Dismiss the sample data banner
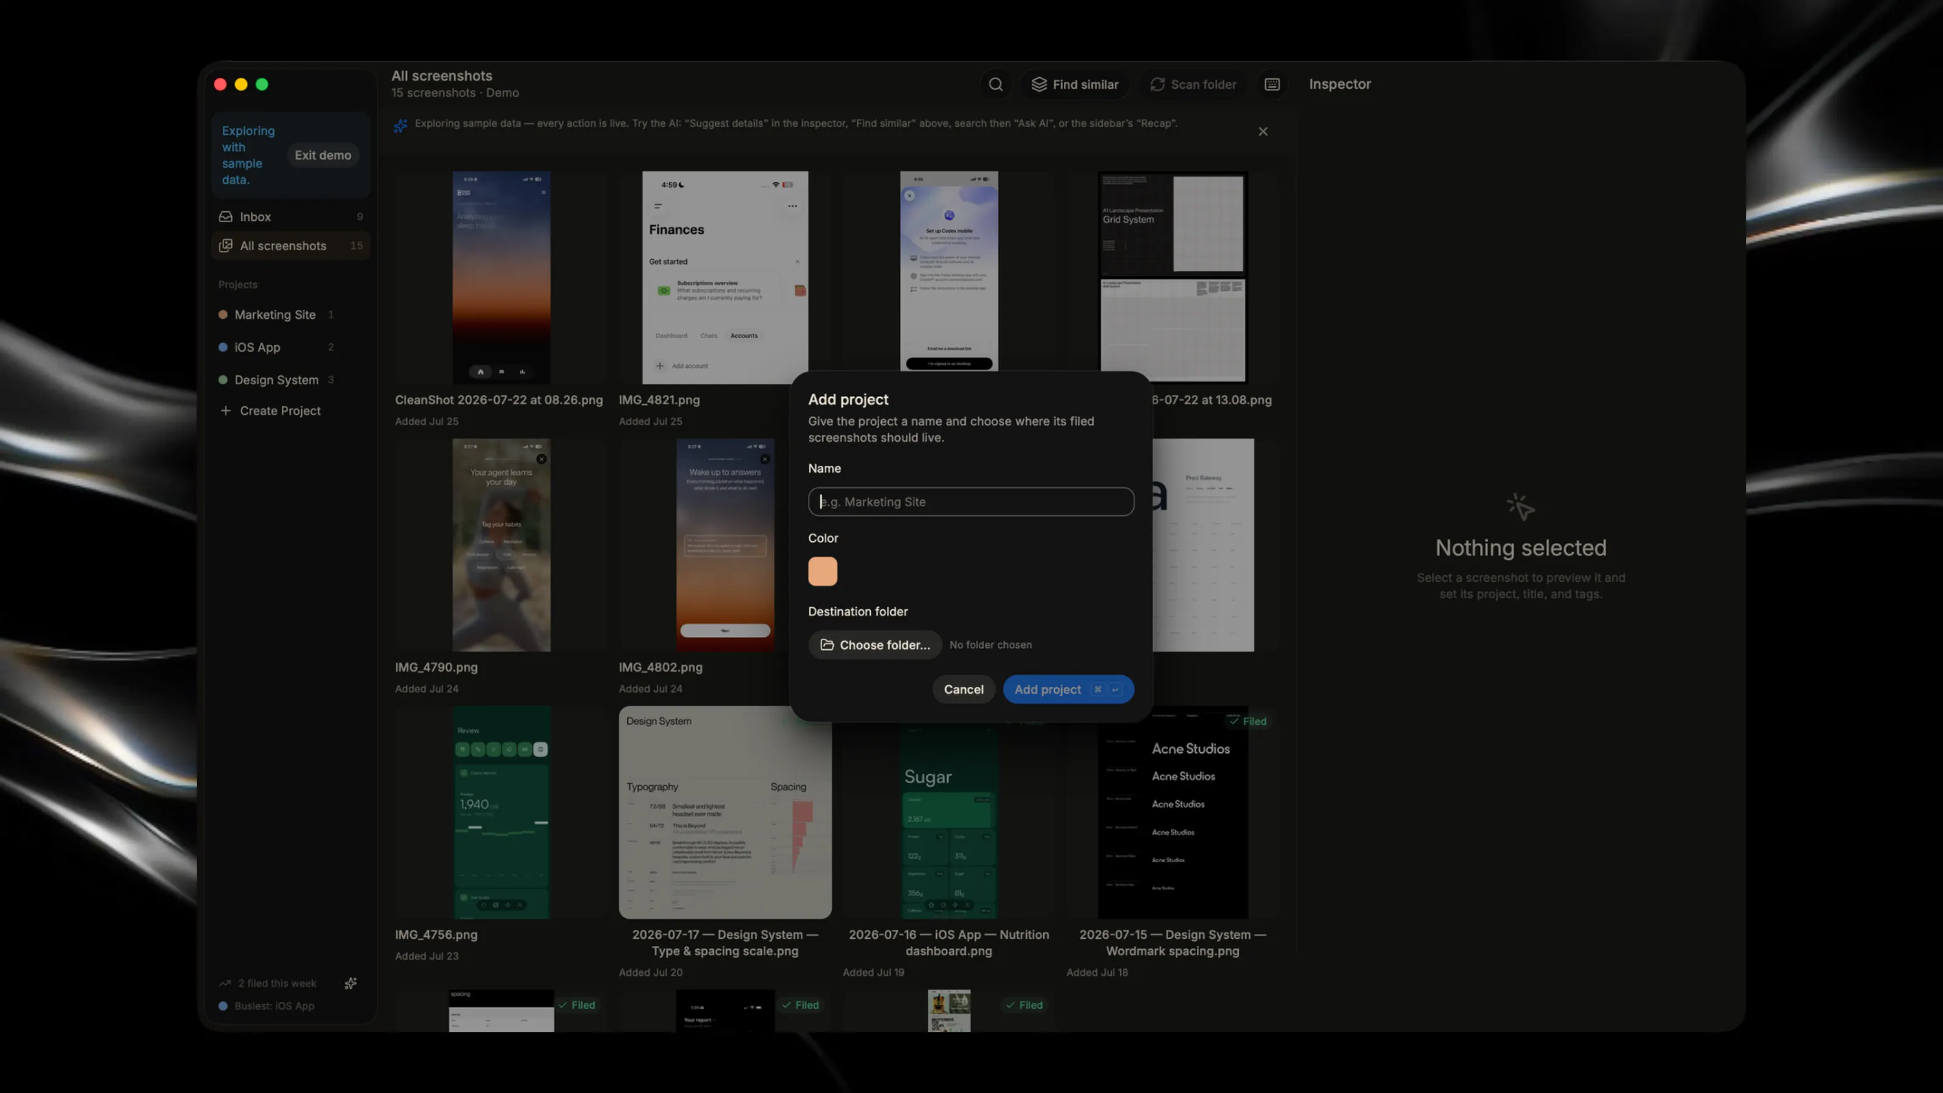 click(1263, 131)
